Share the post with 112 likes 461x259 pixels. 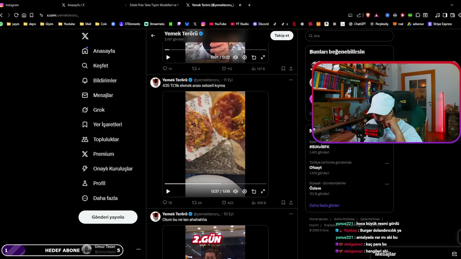291,68
